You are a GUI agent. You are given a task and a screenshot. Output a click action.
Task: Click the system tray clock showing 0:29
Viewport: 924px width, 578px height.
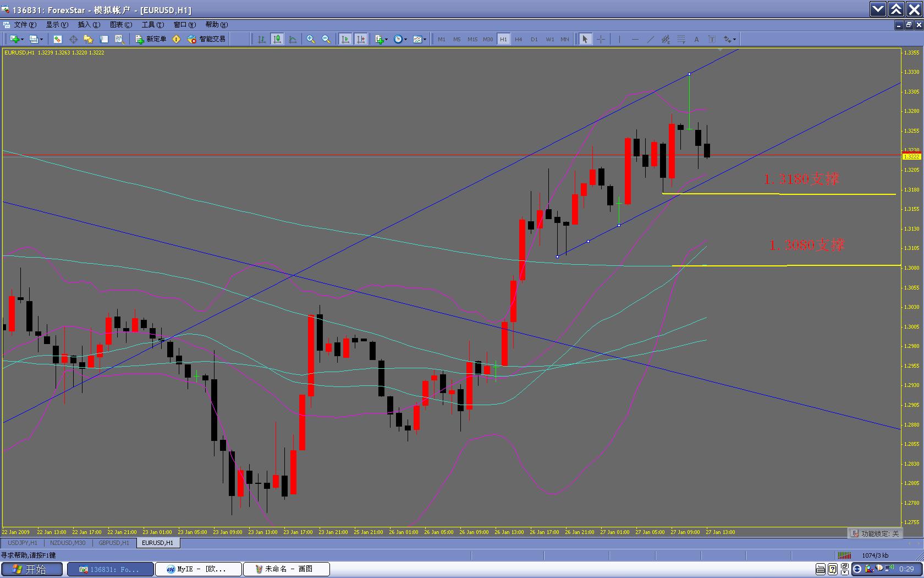click(906, 569)
